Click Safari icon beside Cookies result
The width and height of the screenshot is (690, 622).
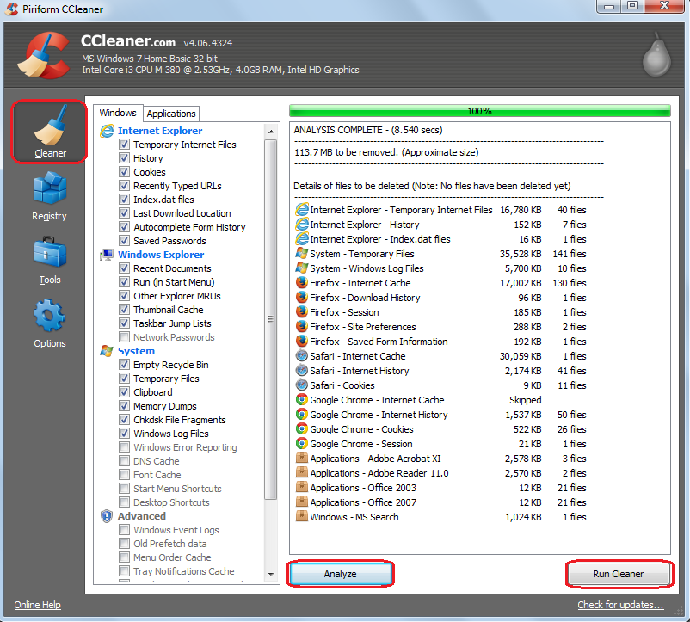pyautogui.click(x=302, y=385)
